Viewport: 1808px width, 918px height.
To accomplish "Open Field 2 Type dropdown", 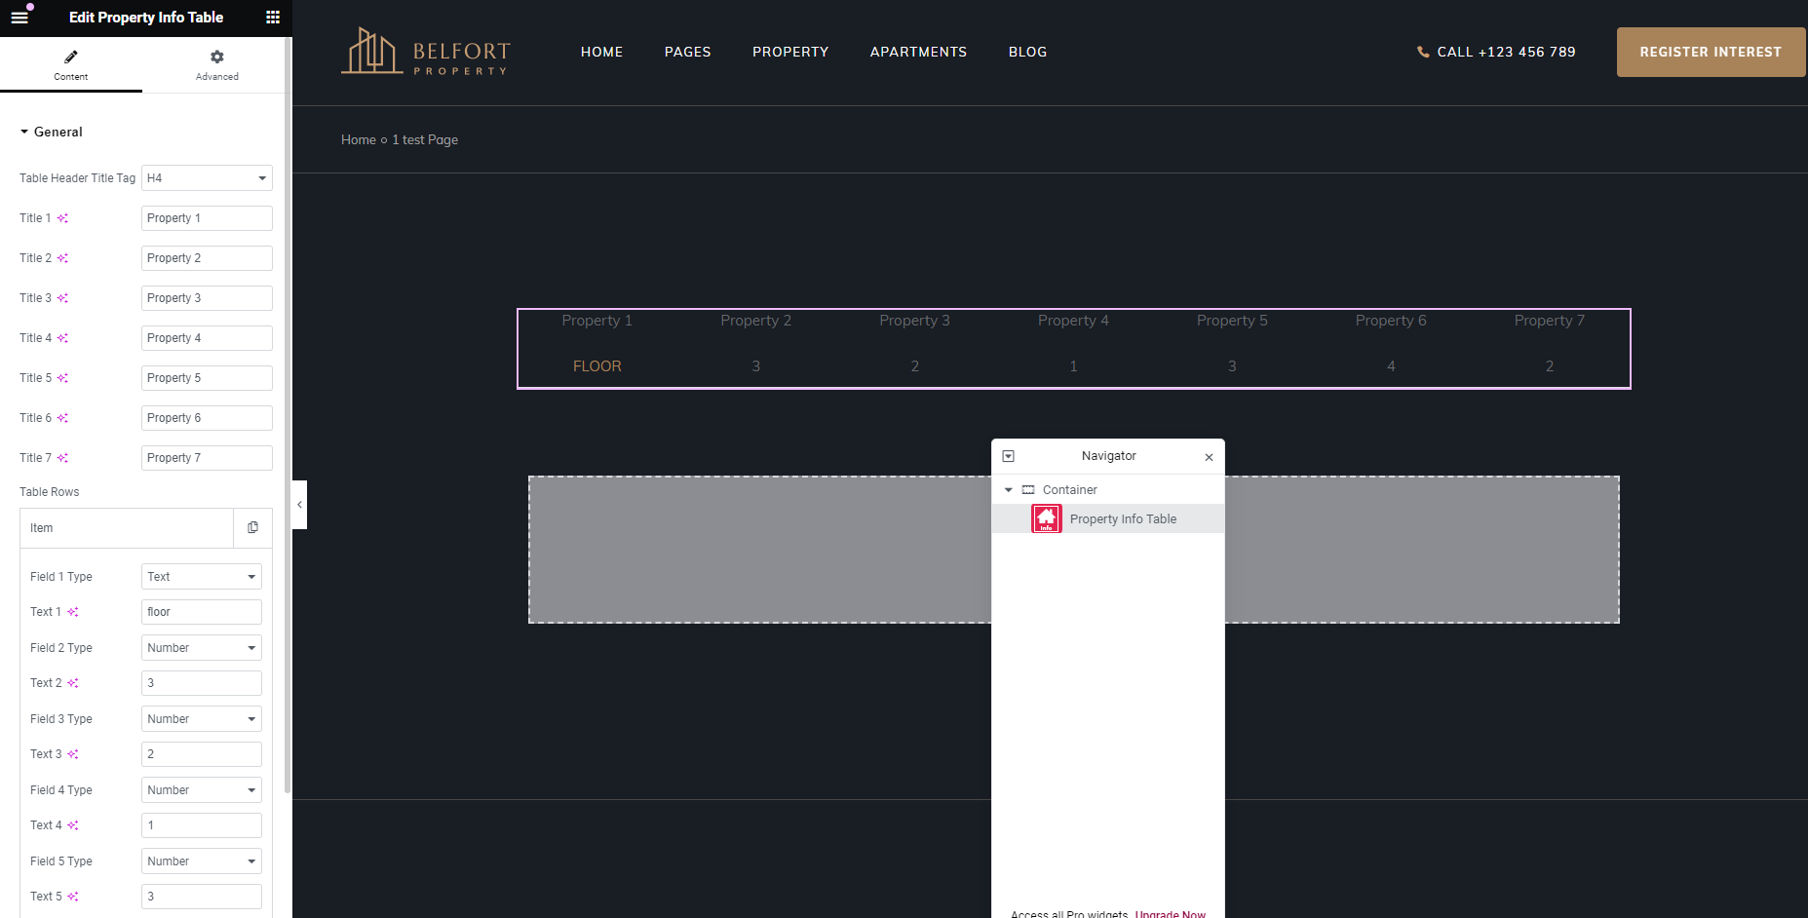I will pos(202,648).
